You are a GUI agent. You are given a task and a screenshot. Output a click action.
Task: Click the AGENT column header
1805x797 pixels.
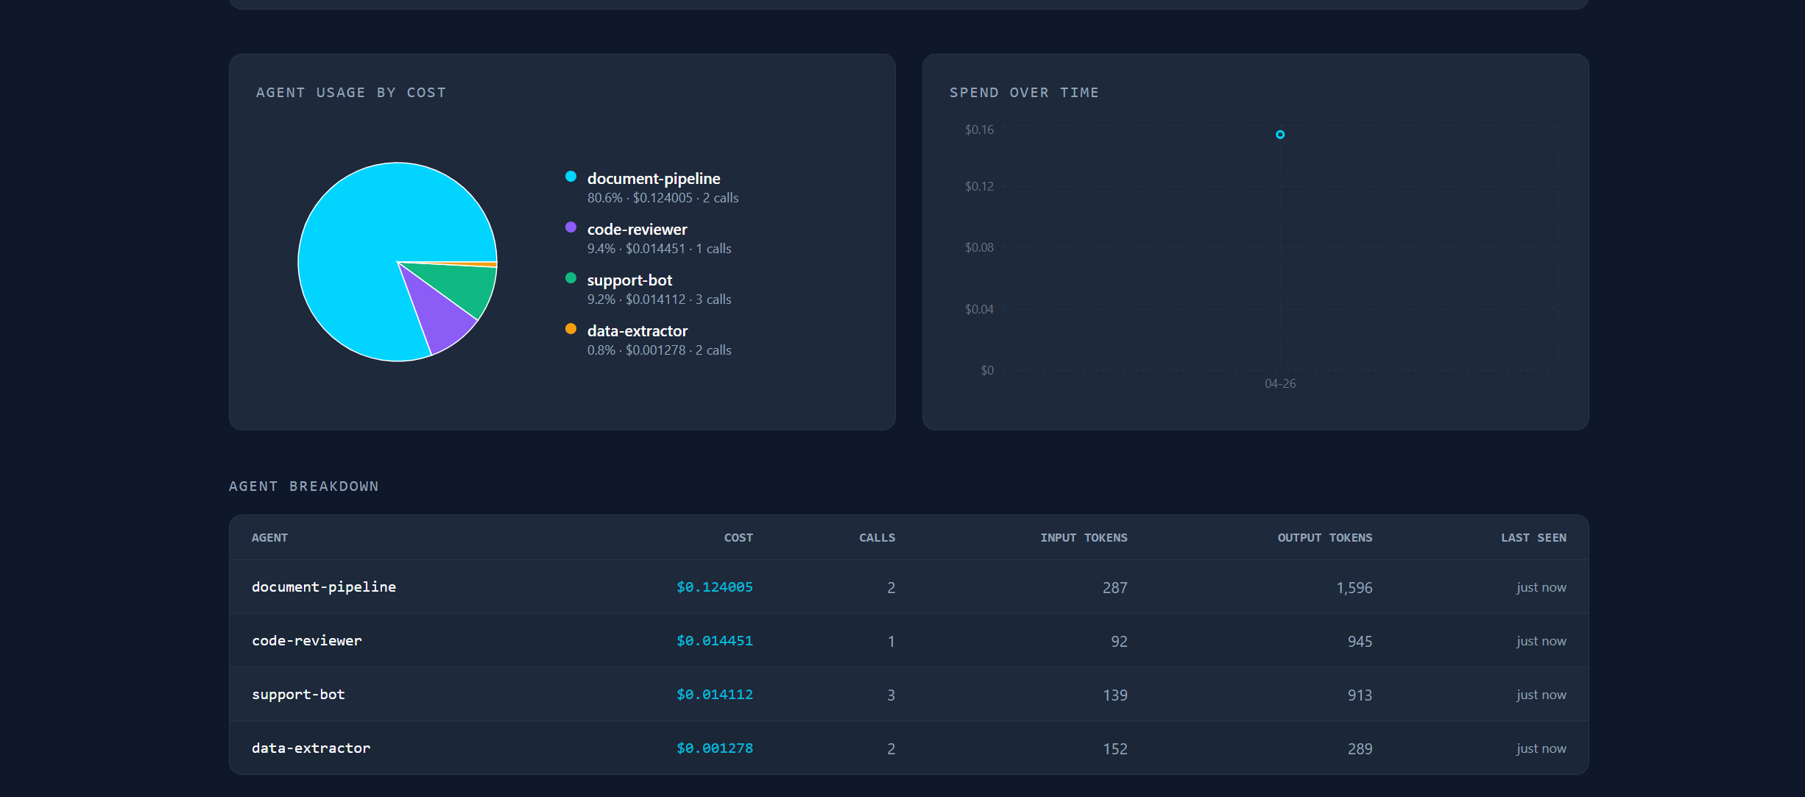click(x=269, y=538)
